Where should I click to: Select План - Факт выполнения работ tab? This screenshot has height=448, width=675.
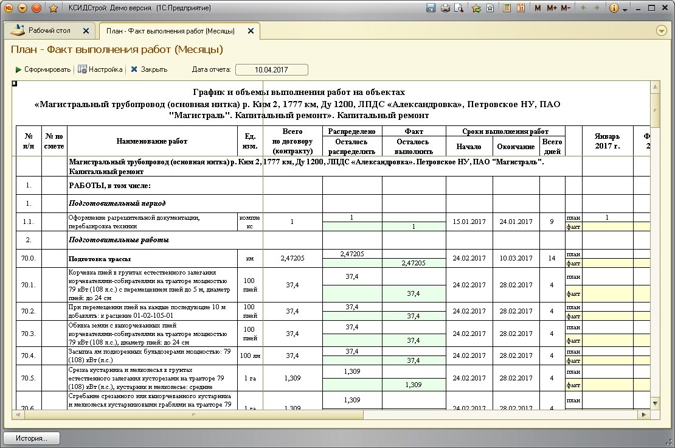click(170, 31)
